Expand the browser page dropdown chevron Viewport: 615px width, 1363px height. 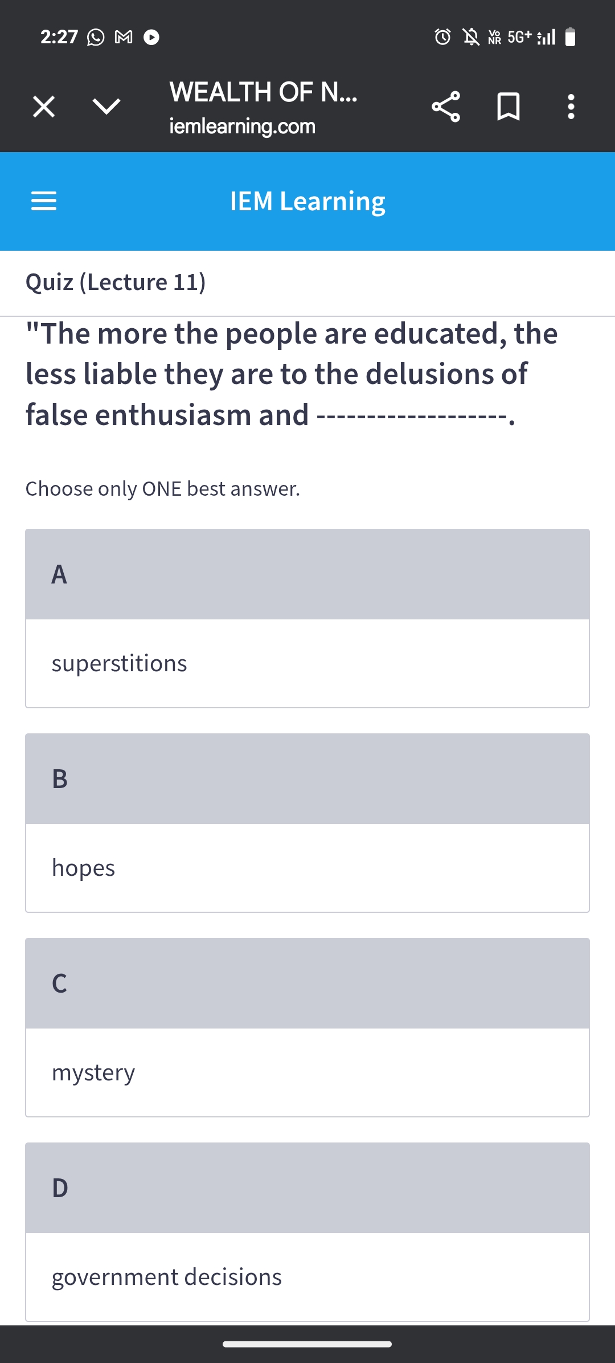(106, 107)
